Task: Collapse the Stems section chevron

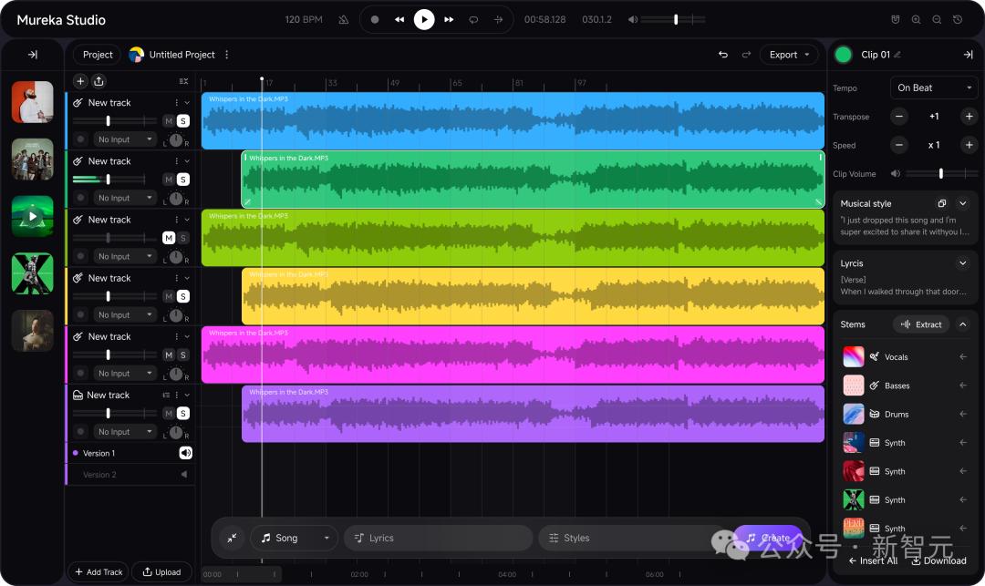Action: [x=962, y=324]
